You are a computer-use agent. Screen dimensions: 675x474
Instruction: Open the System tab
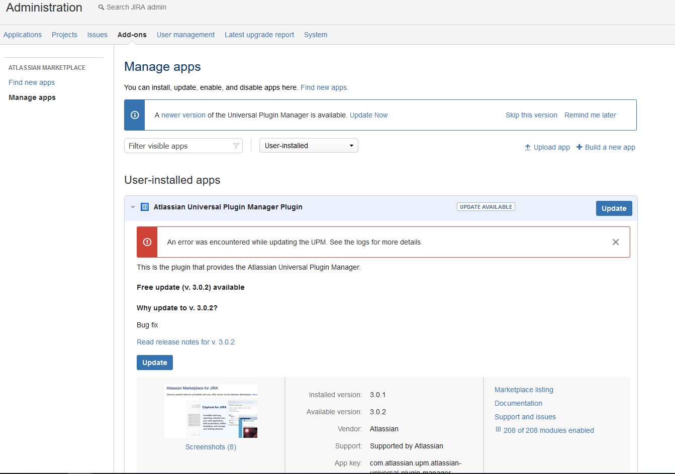pos(316,35)
